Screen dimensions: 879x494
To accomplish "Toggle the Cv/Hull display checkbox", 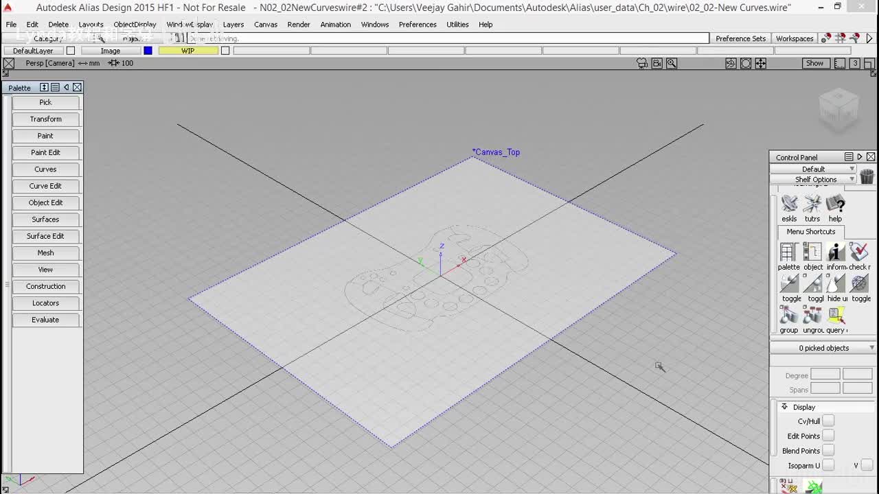I will 829,421.
